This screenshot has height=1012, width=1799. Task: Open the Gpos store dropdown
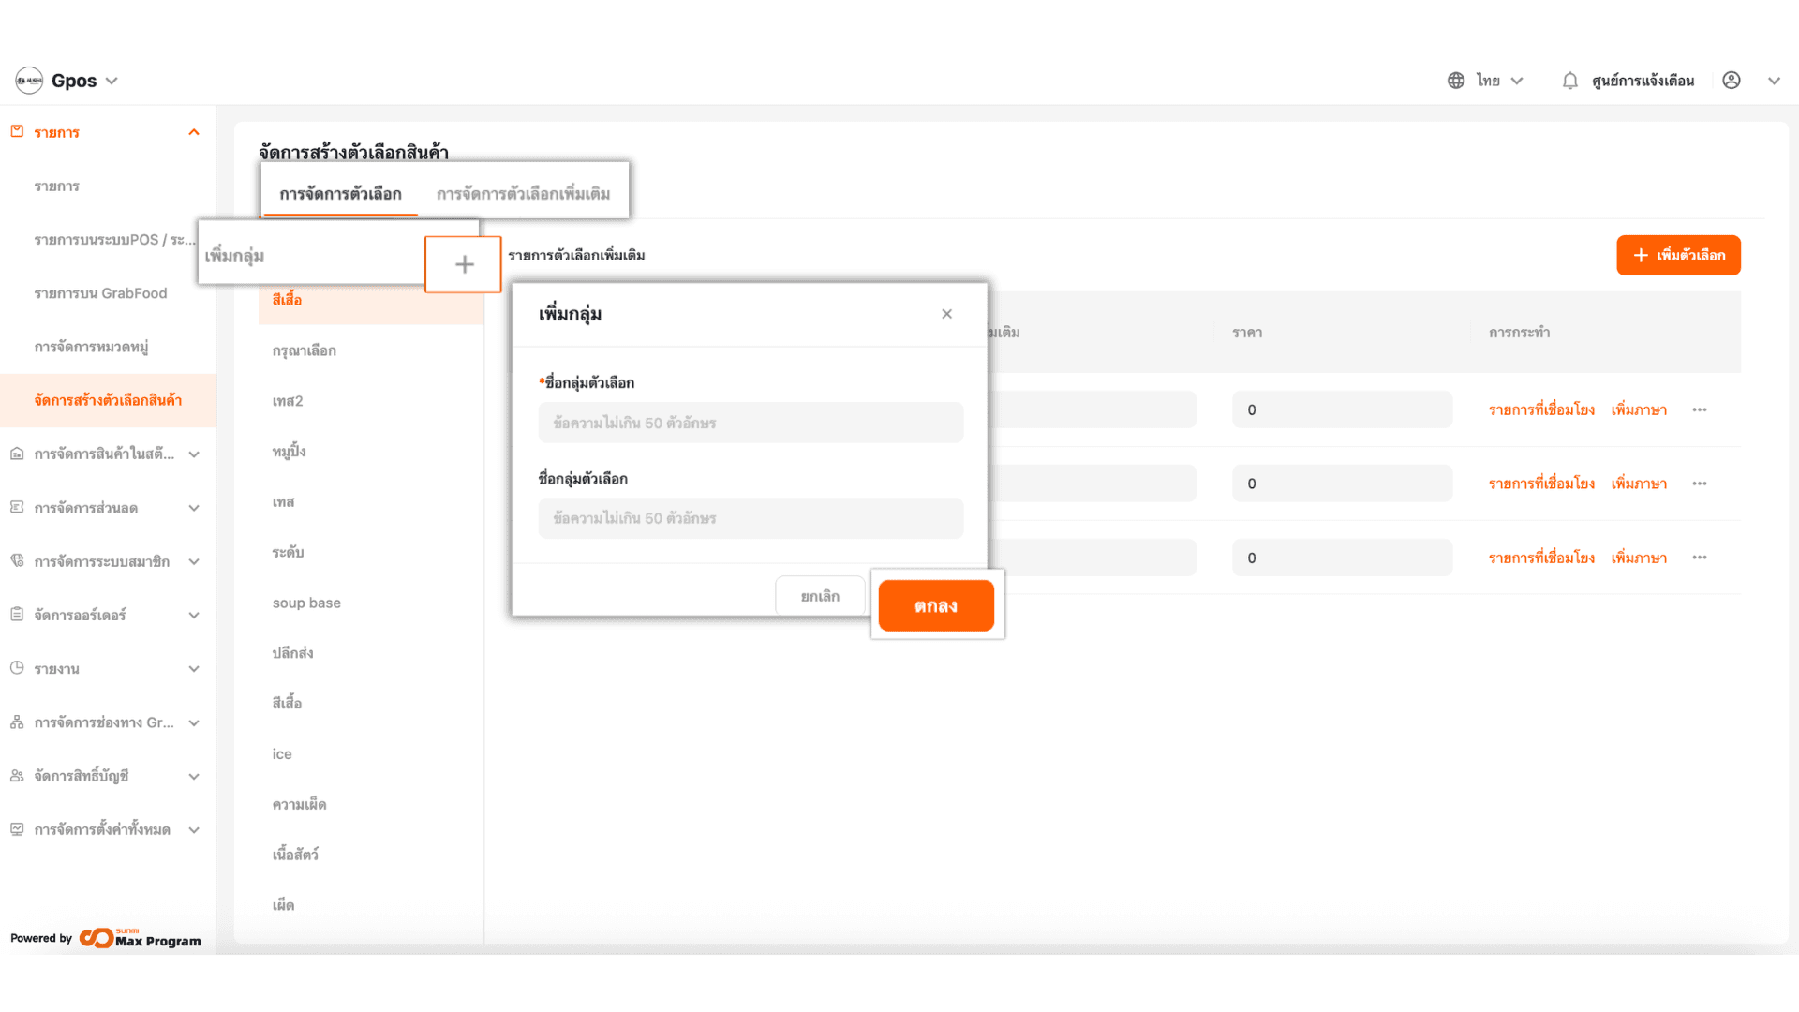coord(112,81)
